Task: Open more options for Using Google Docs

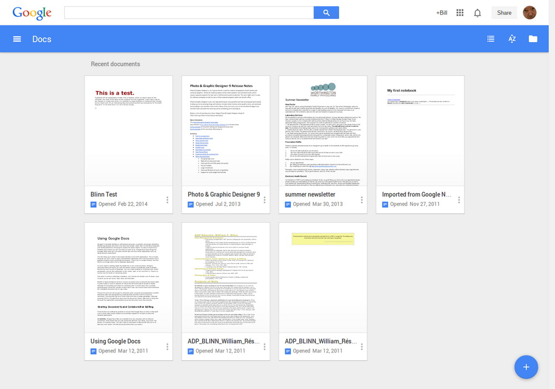Action: pos(167,347)
